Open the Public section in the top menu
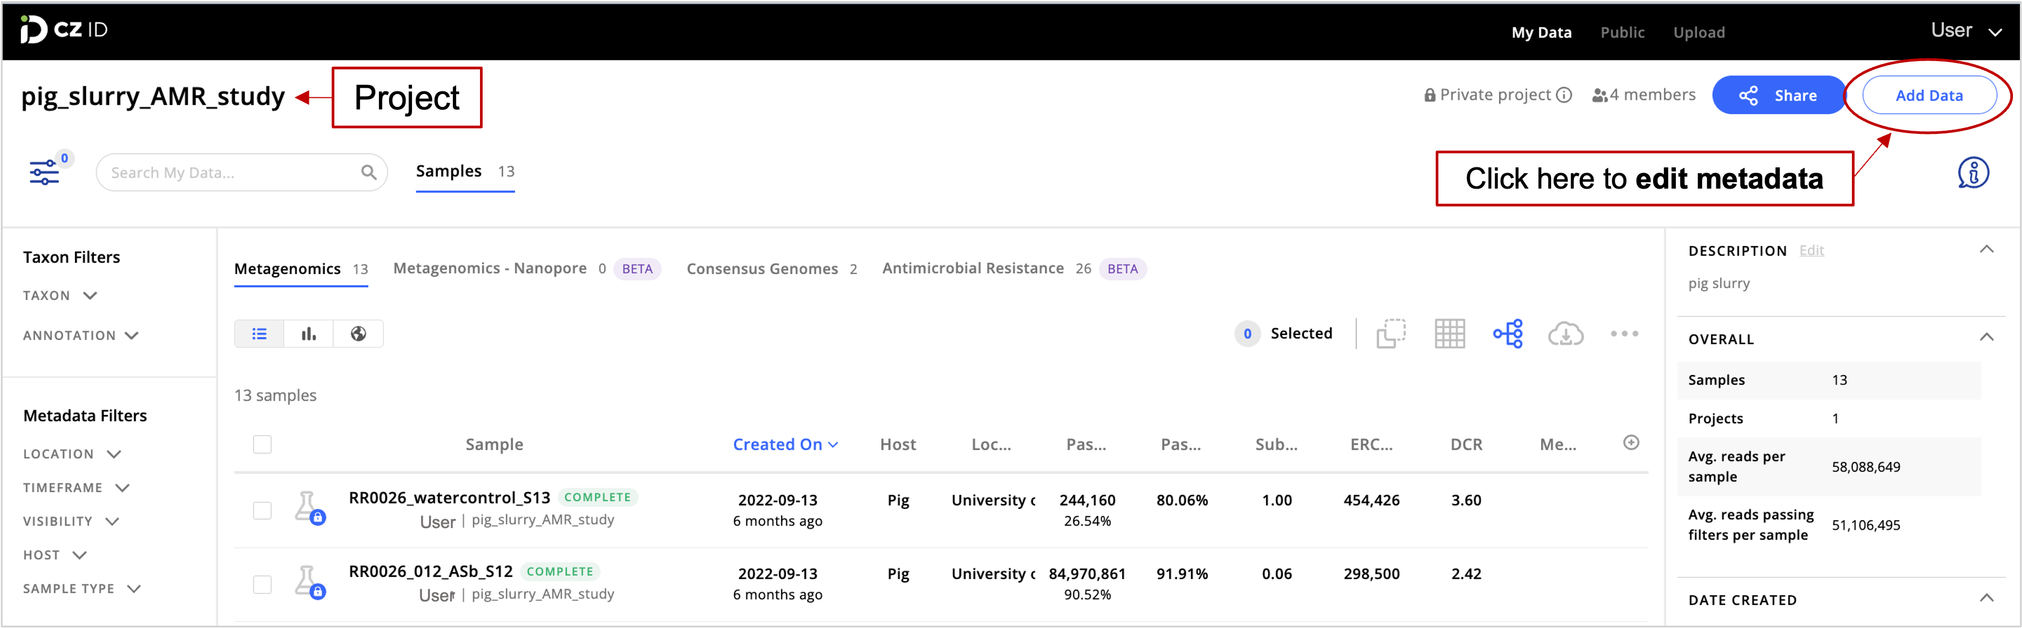This screenshot has height=628, width=2022. [1622, 31]
